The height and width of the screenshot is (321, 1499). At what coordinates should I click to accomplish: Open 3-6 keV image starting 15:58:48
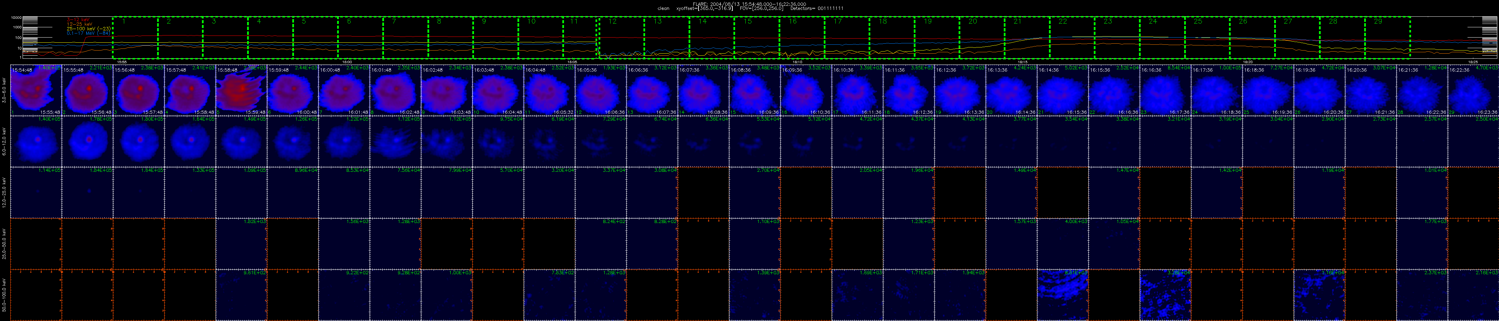(x=242, y=89)
